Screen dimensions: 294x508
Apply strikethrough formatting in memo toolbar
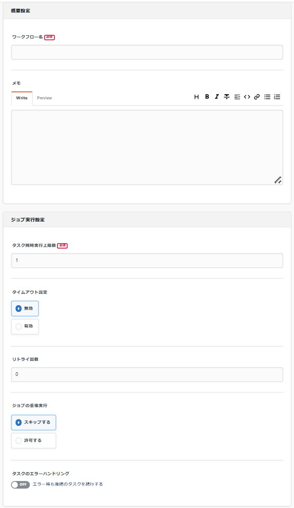pyautogui.click(x=226, y=97)
